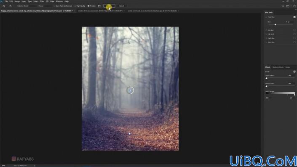Open the Selection Bleed field in options bar
This screenshot has width=297, height=167.
point(32,6)
